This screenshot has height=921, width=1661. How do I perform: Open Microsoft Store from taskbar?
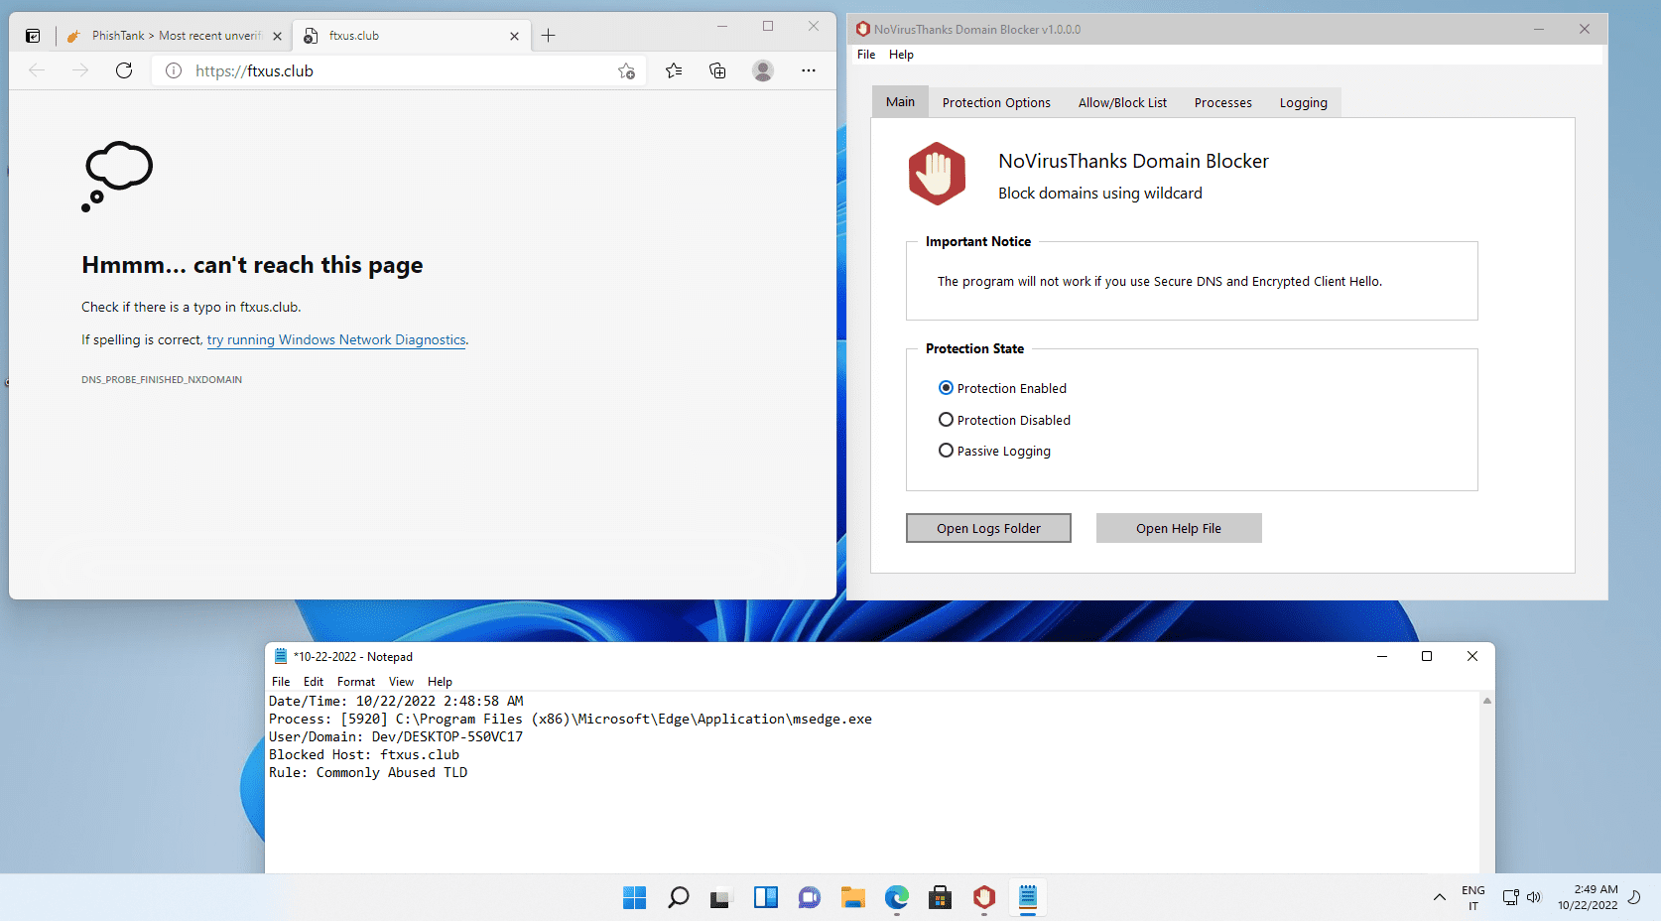(x=941, y=898)
